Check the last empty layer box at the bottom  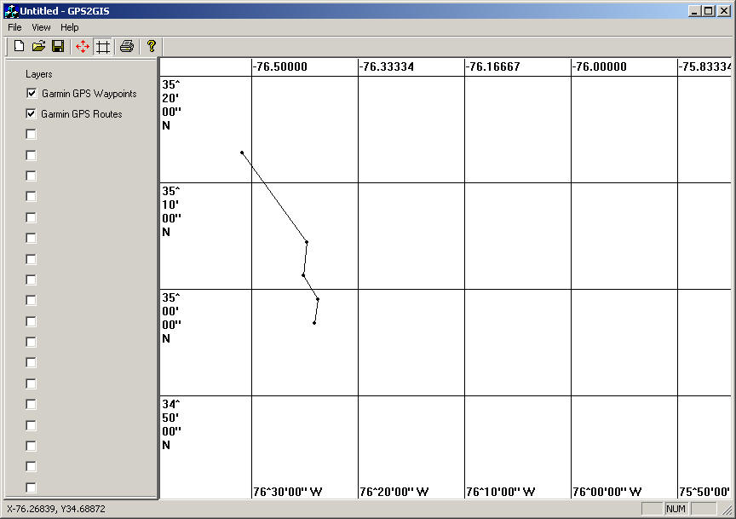pos(32,487)
